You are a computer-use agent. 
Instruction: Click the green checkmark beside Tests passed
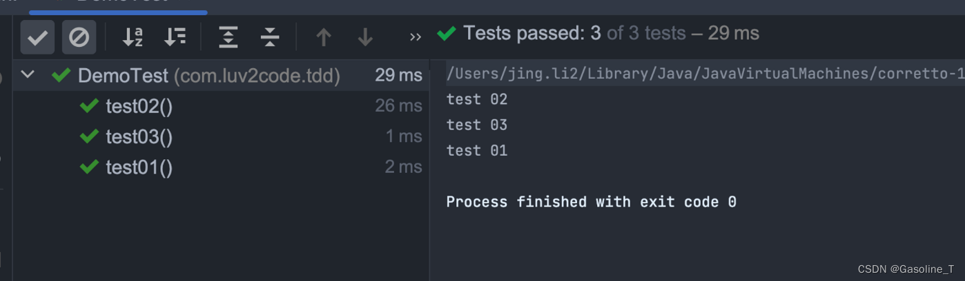coord(447,33)
